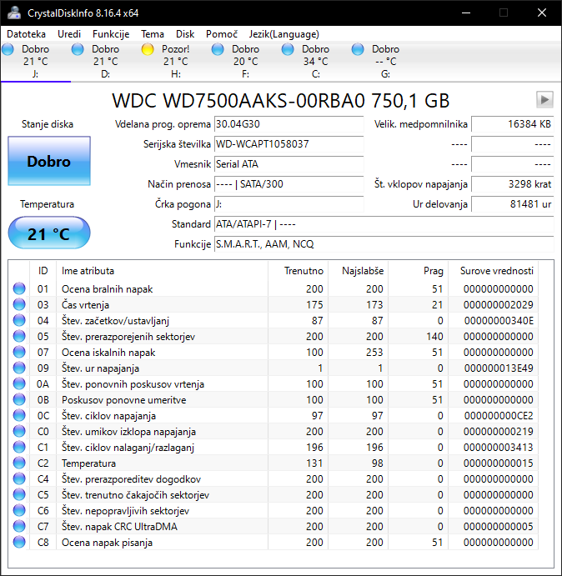Click status icon for attribute C5
Viewport: 562px width, 576px height.
click(19, 494)
